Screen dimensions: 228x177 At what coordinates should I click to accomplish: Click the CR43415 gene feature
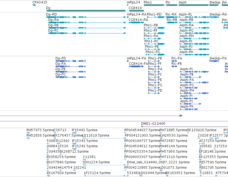34,5
